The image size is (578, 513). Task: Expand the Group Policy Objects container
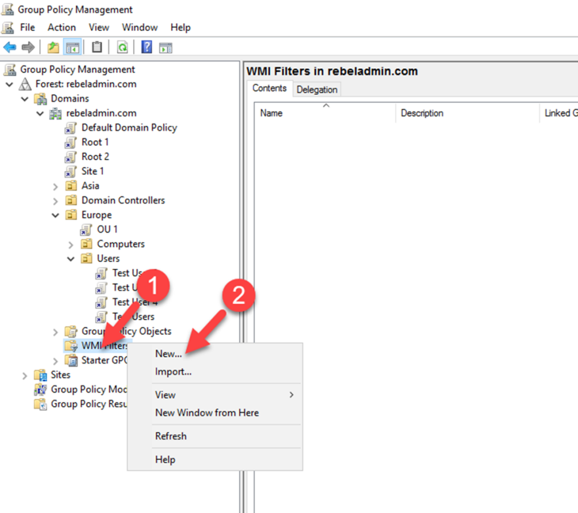(x=55, y=331)
